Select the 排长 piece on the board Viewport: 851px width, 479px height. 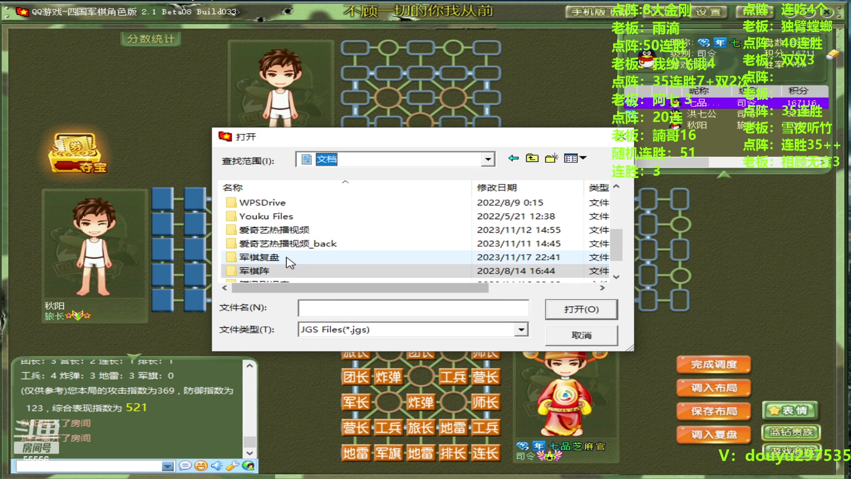453,453
